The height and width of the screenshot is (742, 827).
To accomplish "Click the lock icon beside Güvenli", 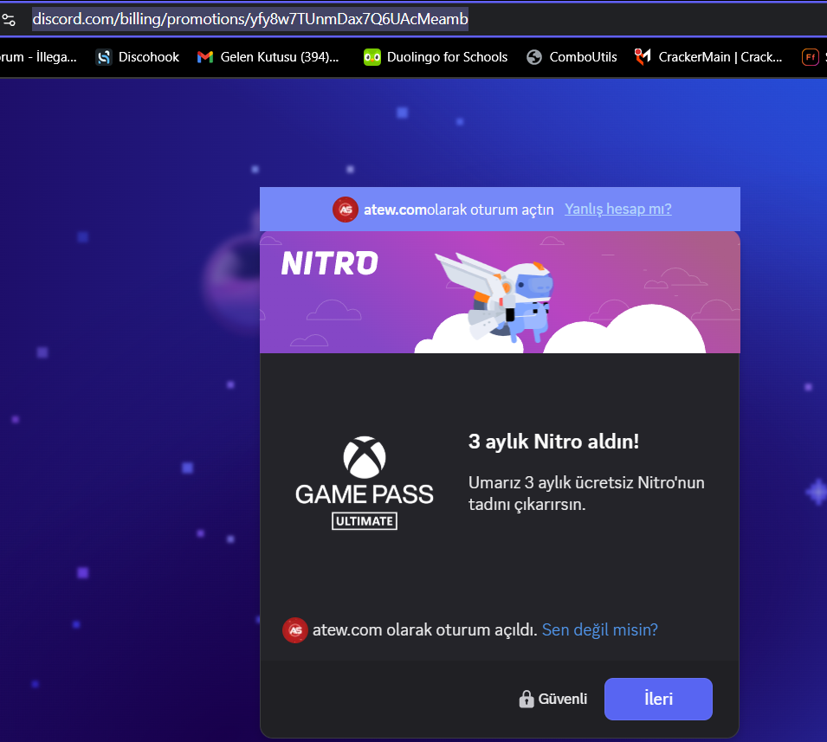I will click(x=527, y=699).
